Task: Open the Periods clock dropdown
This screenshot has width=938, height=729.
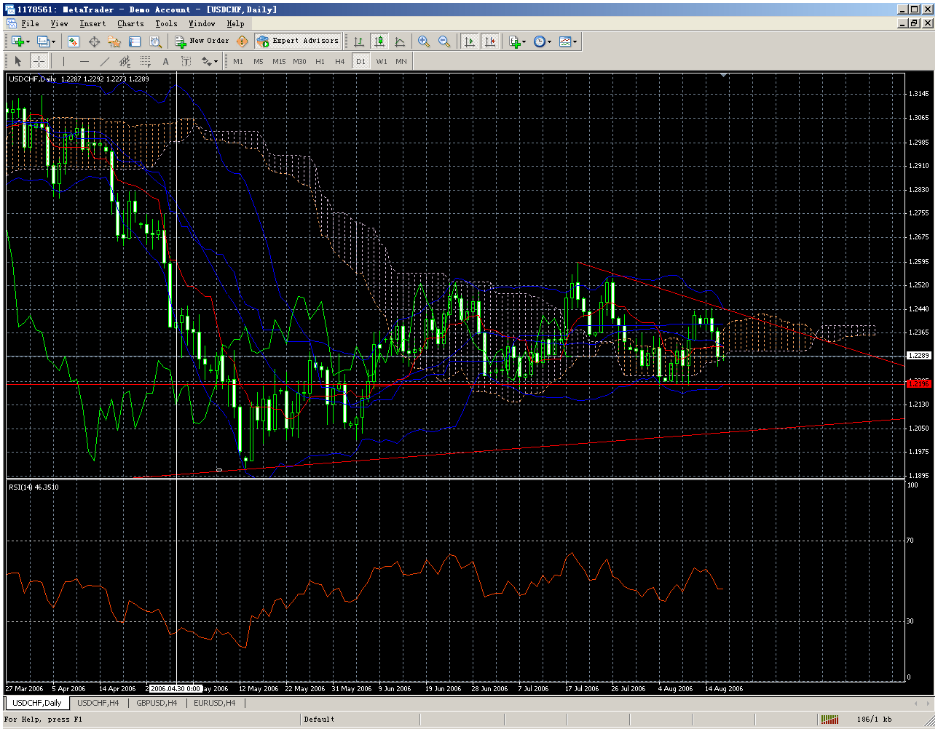Action: tap(542, 41)
